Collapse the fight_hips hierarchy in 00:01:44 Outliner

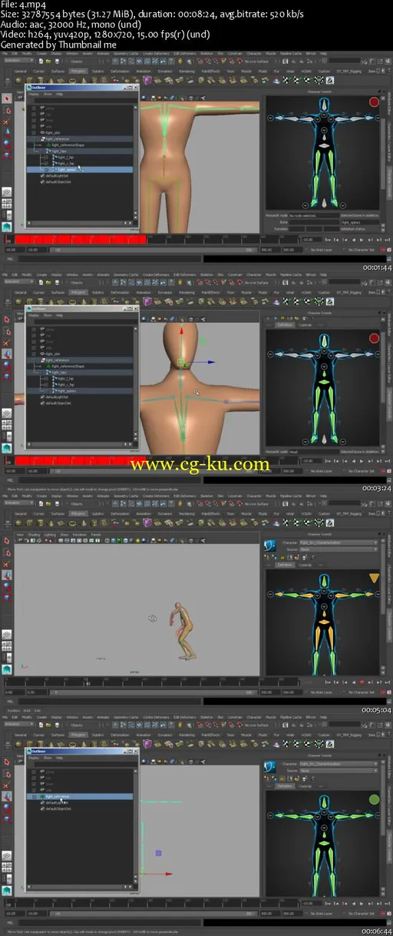click(x=40, y=151)
